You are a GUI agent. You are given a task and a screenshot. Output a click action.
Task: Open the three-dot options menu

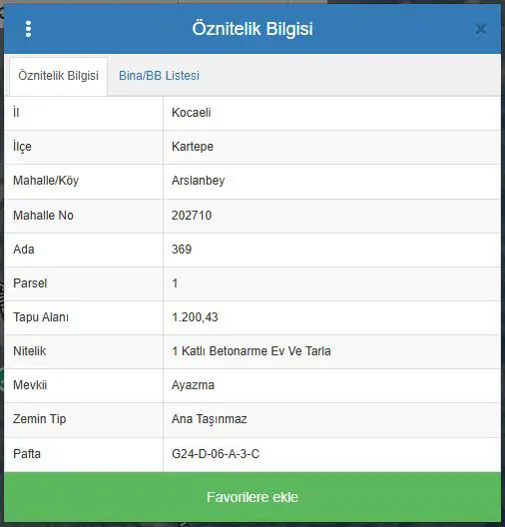point(28,29)
